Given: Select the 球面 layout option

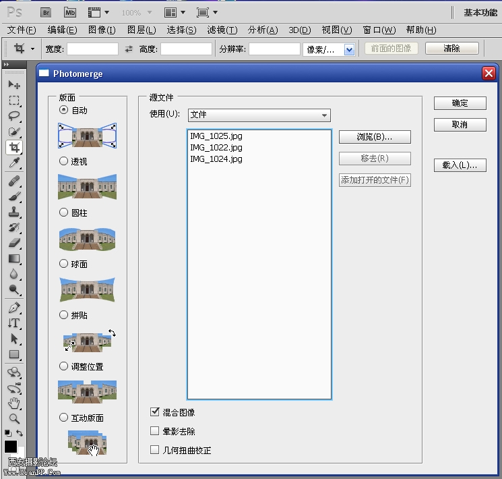Looking at the screenshot, I should click(x=64, y=264).
